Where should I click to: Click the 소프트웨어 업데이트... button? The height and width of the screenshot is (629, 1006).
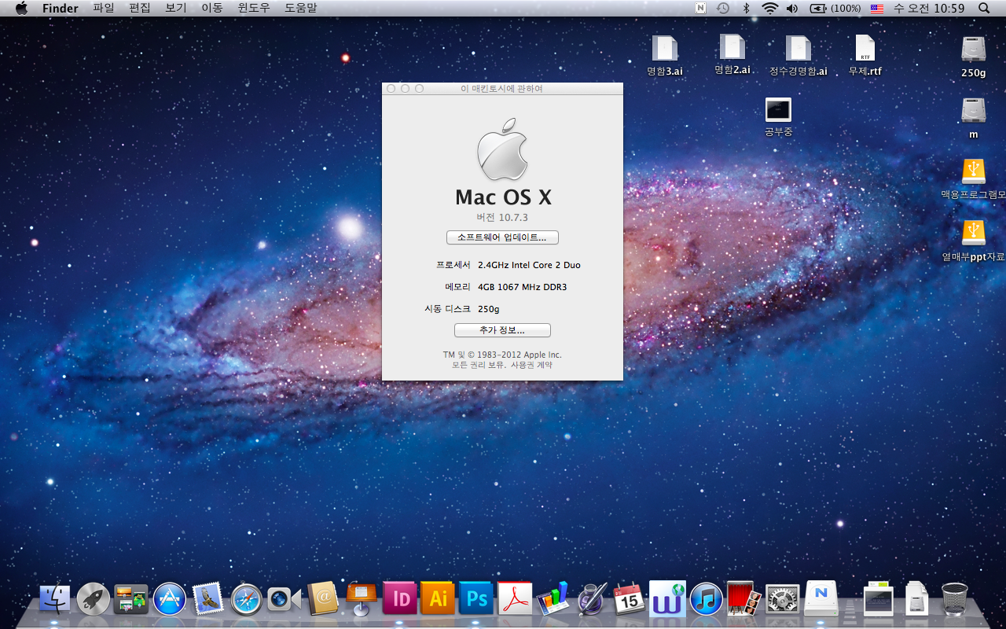(x=502, y=237)
